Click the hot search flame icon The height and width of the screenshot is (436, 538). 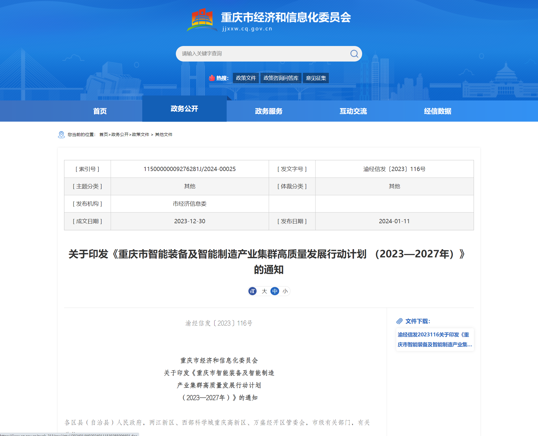[x=212, y=78]
